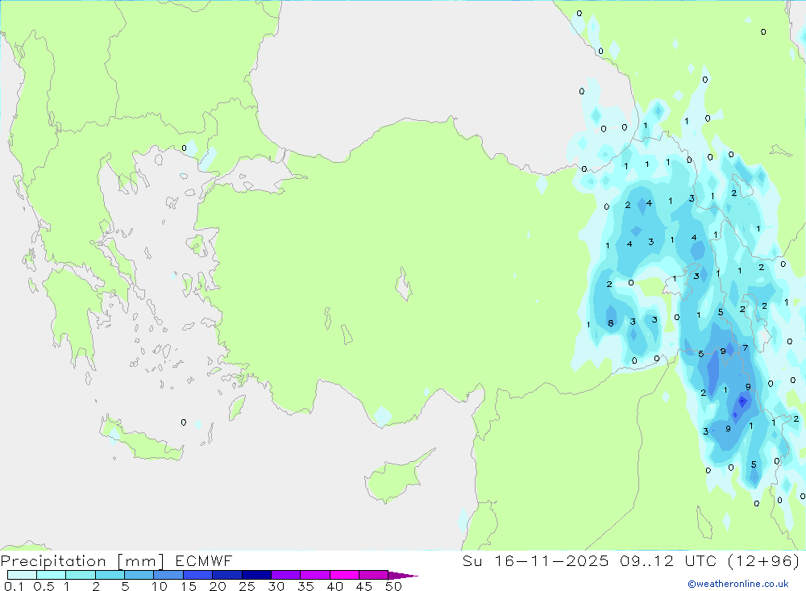
Task: Click the 0.5–1 mm legend color swatch
Action: [x=51, y=575]
